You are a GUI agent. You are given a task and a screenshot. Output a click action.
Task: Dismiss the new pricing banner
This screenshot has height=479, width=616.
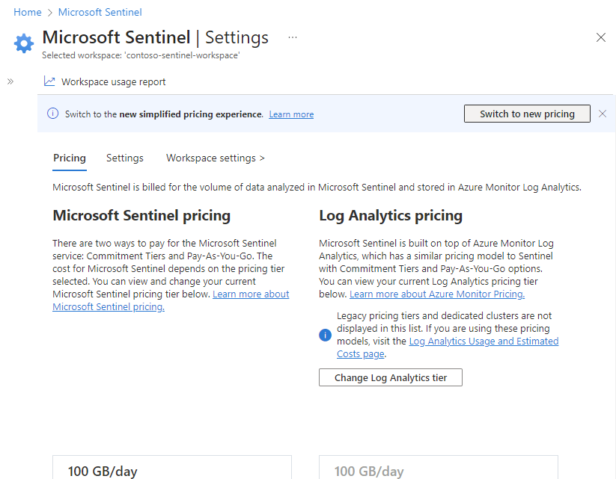pos(603,114)
